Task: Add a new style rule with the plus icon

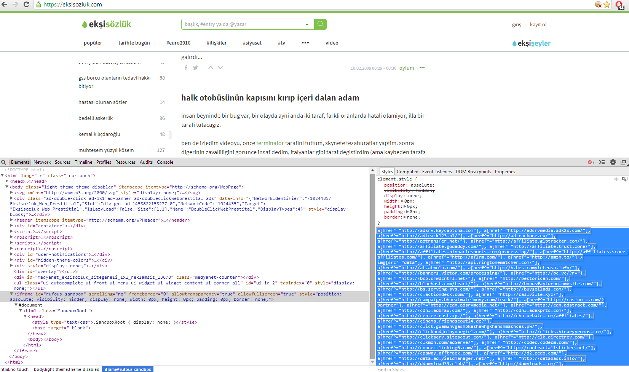Action: [616, 179]
